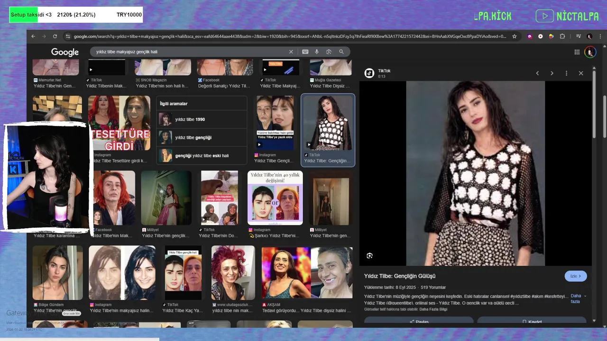
Task: Clear the search query with X
Action: [291, 52]
